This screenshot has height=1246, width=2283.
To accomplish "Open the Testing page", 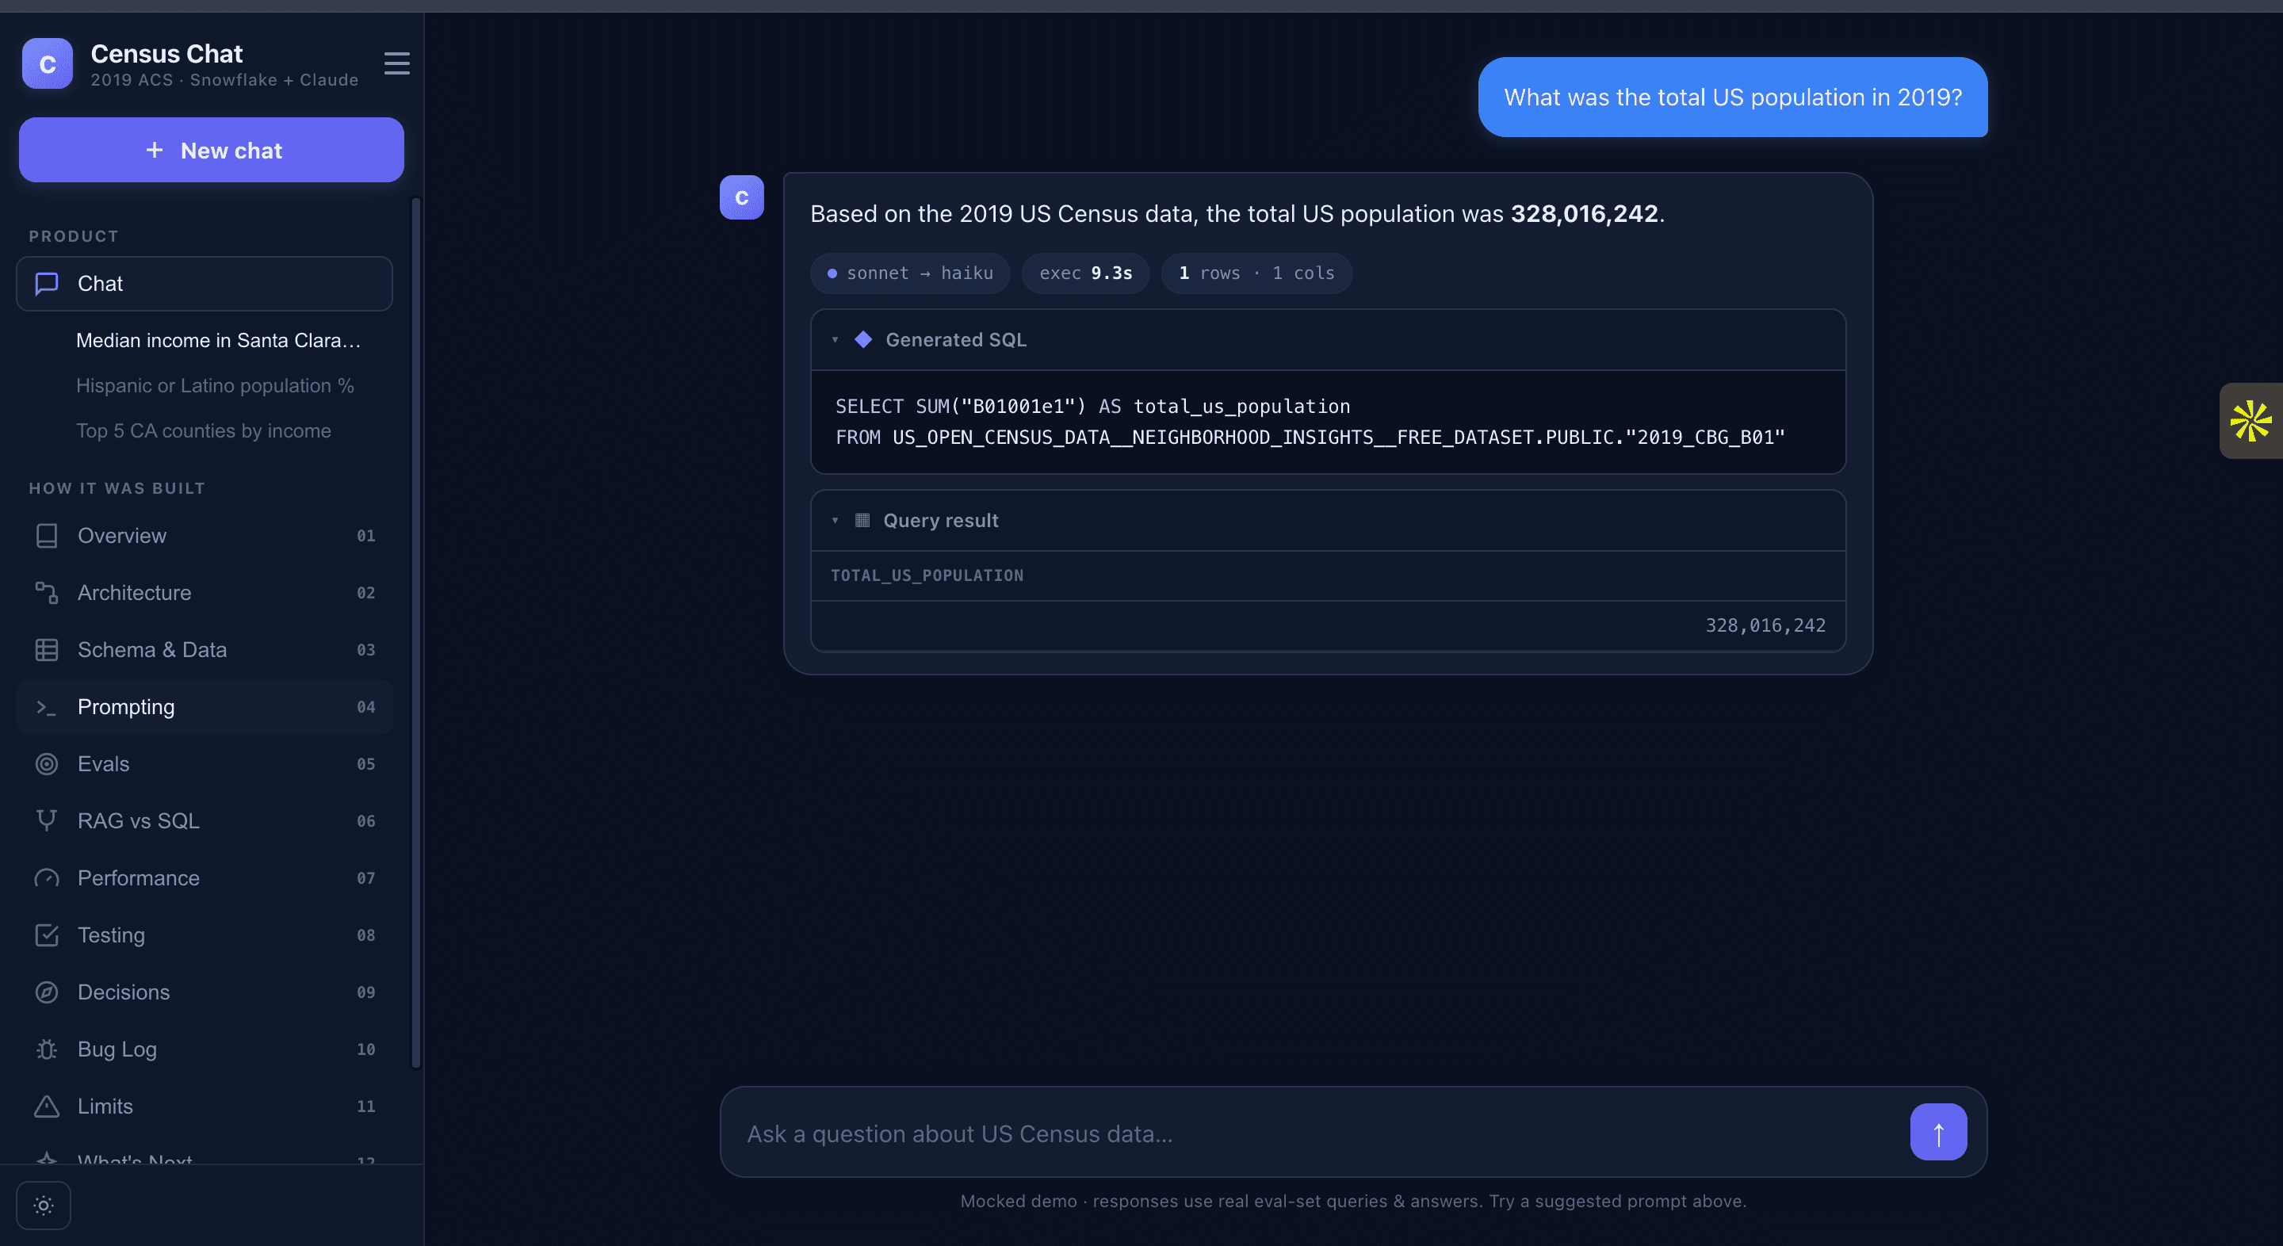I will 204,935.
